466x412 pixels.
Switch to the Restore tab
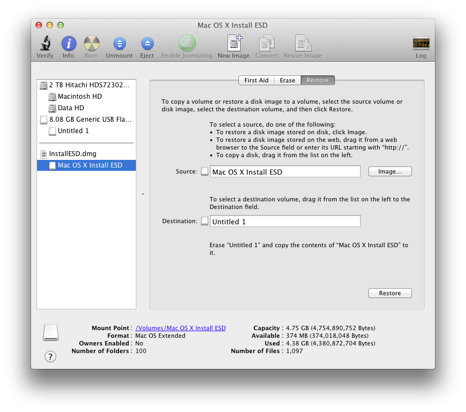pos(318,80)
